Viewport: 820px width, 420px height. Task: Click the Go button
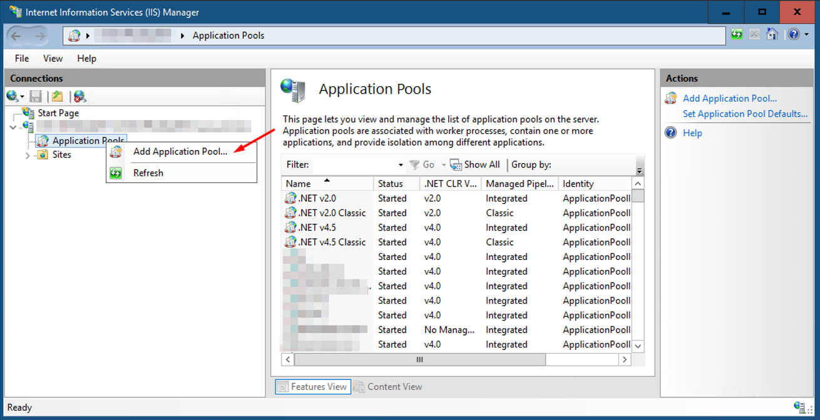tap(422, 165)
